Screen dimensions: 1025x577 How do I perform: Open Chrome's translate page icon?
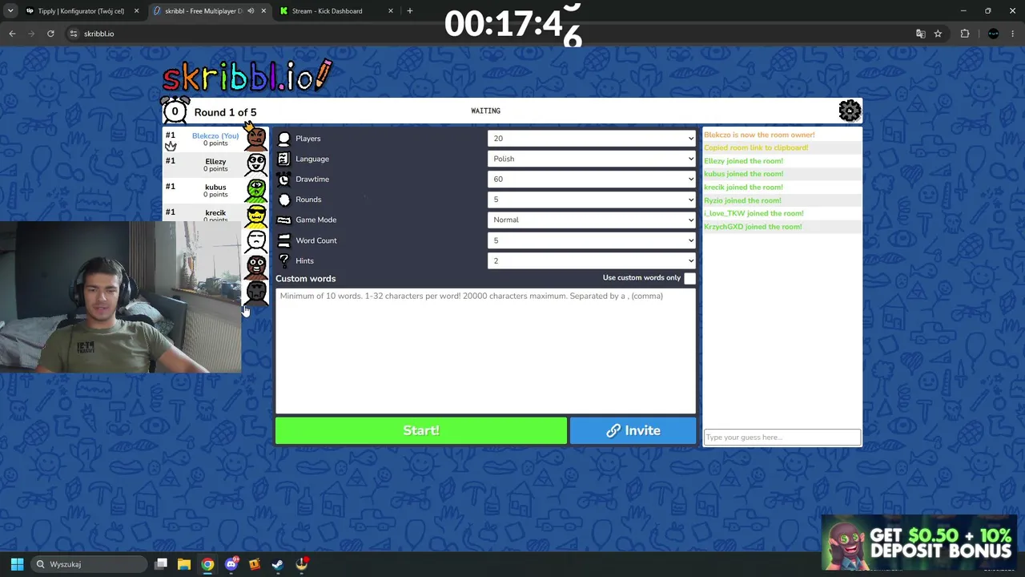point(920,34)
